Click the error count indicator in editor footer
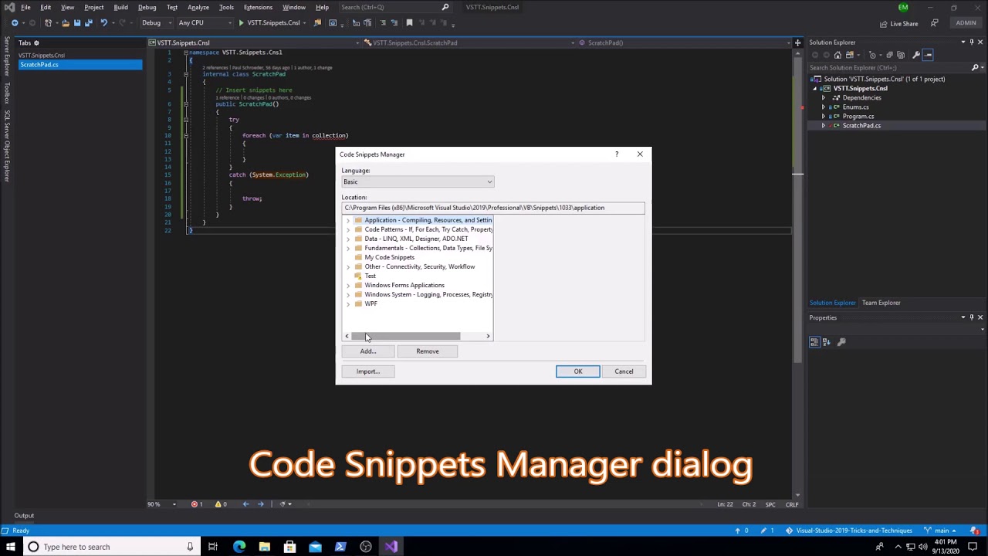 [x=197, y=504]
